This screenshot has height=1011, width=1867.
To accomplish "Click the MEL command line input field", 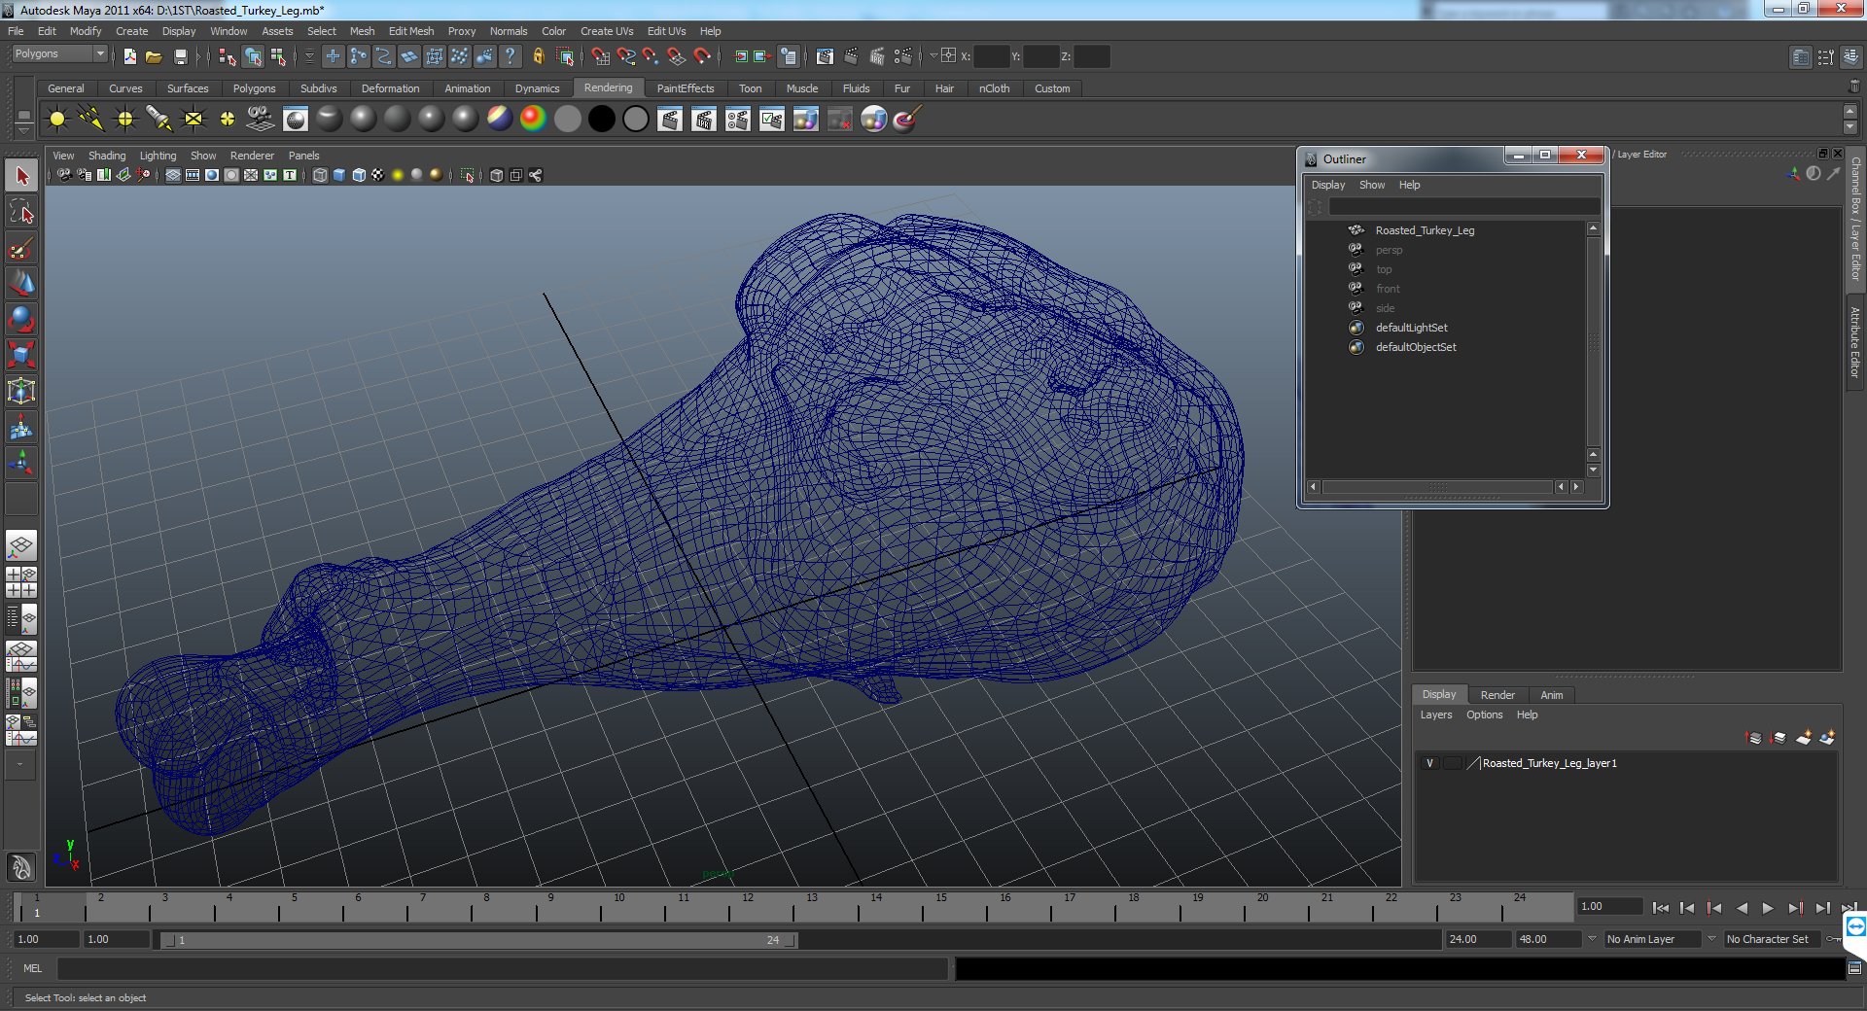I will (x=502, y=968).
